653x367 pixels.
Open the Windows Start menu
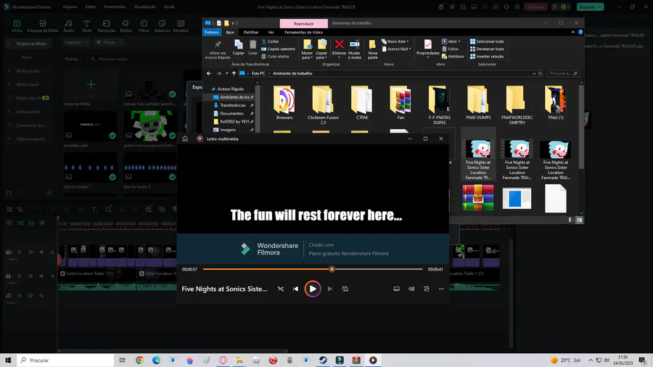8,360
